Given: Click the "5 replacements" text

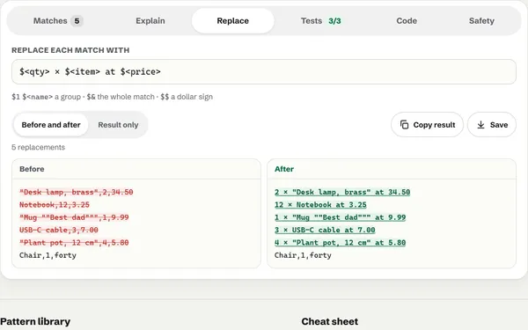Looking at the screenshot, I should click(x=38, y=147).
